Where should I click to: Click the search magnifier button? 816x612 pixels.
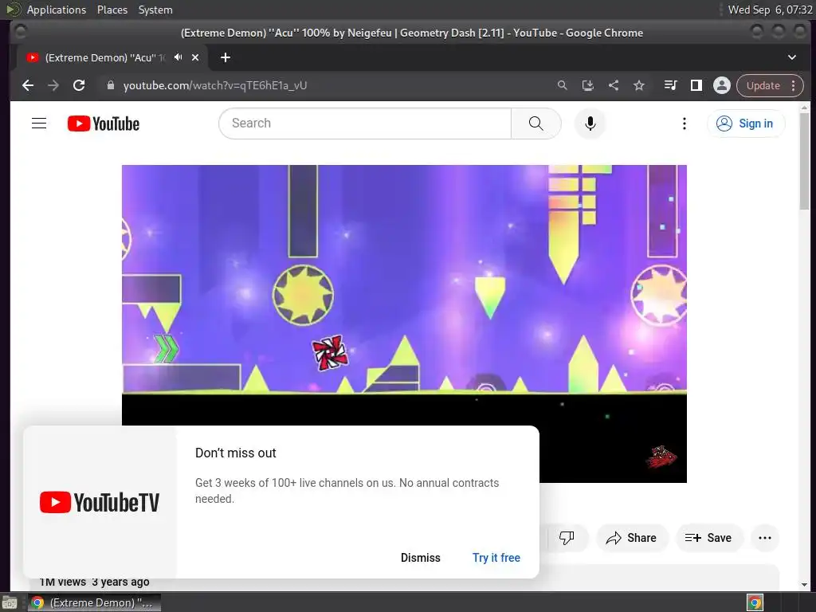[x=536, y=124]
